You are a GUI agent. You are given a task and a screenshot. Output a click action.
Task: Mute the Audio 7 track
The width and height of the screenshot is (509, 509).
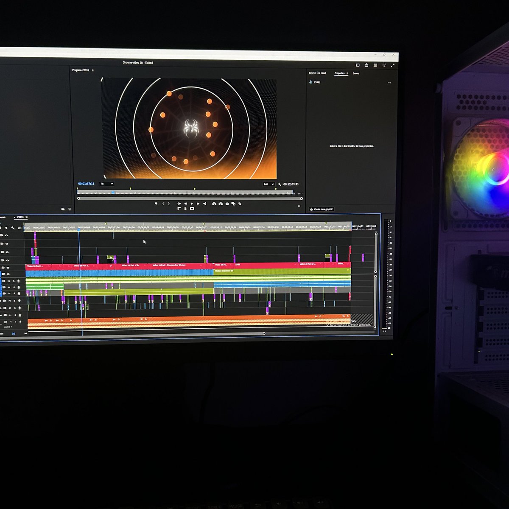(x=11, y=322)
